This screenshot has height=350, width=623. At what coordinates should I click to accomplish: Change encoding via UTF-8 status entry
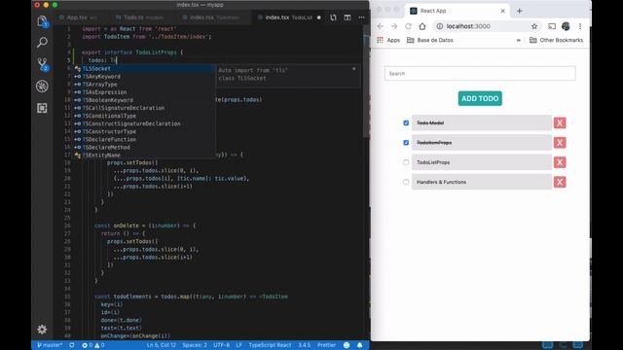(221, 345)
